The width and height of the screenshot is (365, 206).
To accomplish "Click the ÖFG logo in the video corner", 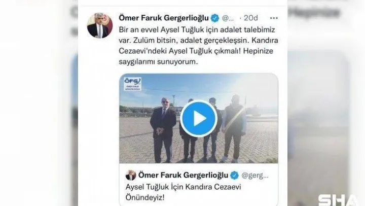I will [132, 84].
